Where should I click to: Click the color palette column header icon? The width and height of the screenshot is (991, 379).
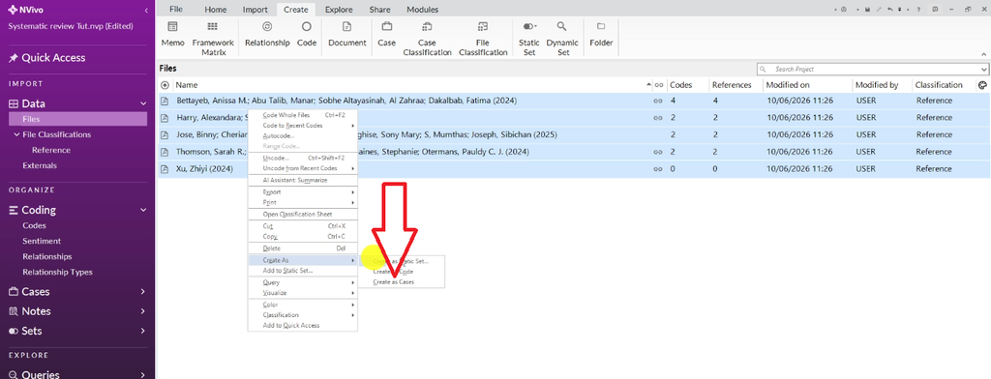[x=983, y=85]
